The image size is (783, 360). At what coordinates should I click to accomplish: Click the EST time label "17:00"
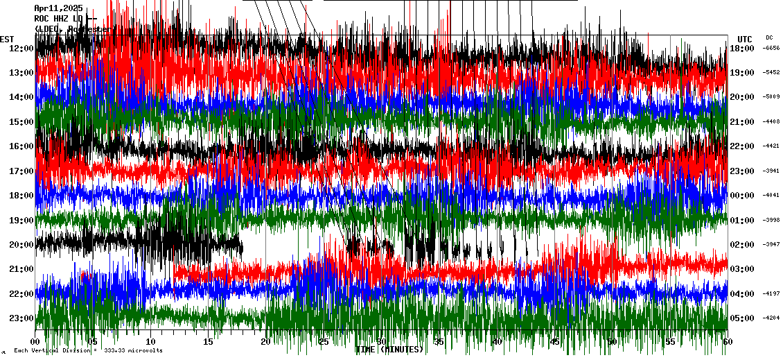[x=20, y=171]
